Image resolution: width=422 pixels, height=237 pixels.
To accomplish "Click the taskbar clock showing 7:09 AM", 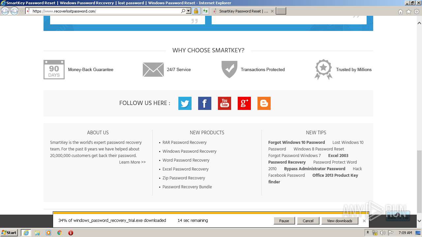I will (x=405, y=233).
